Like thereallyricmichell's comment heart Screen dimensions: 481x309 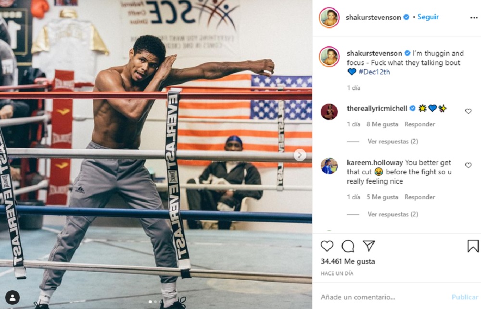(x=468, y=111)
